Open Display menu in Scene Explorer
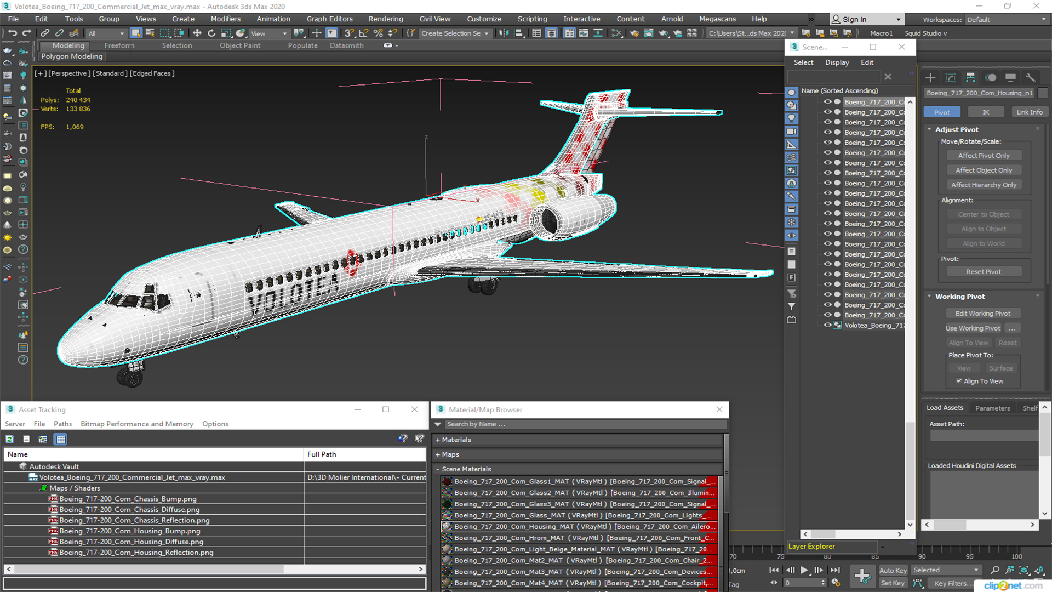 pos(837,62)
